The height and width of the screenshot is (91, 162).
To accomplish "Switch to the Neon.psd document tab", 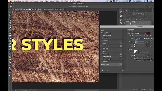I will pos(54,10).
